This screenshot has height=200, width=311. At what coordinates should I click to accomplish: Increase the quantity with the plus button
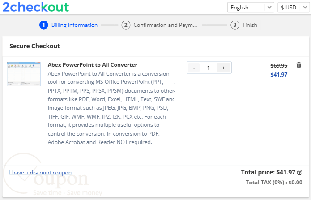click(224, 68)
